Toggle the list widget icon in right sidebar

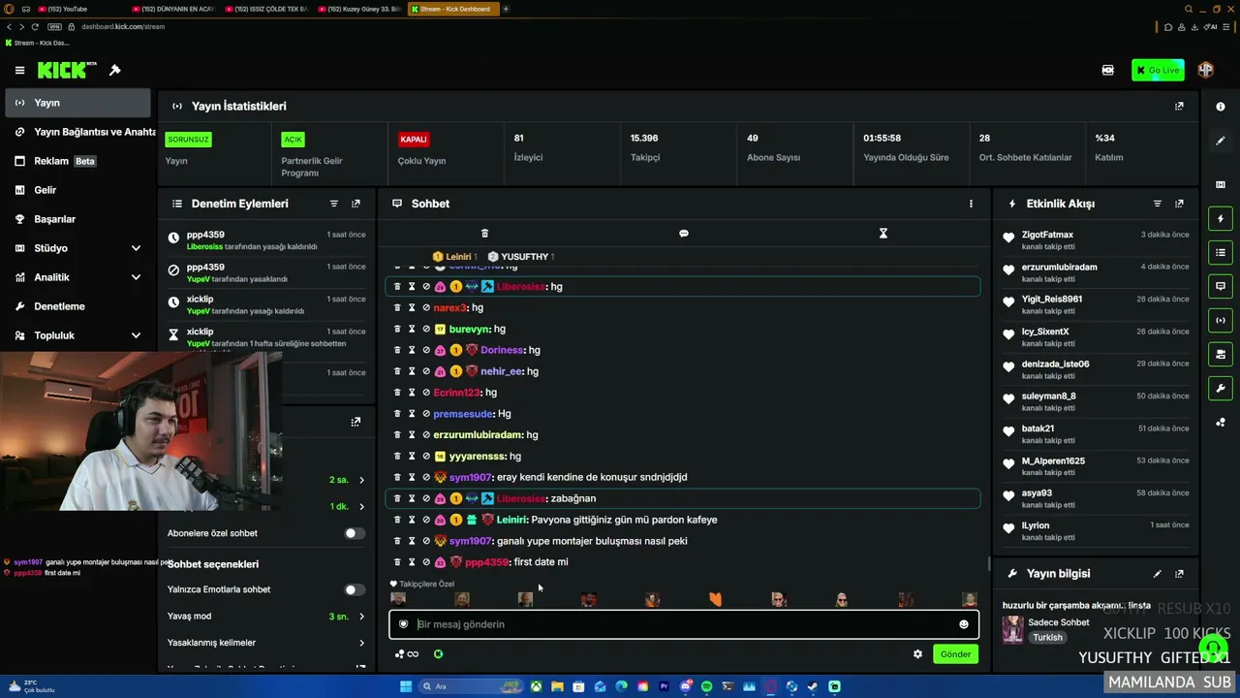[1221, 253]
